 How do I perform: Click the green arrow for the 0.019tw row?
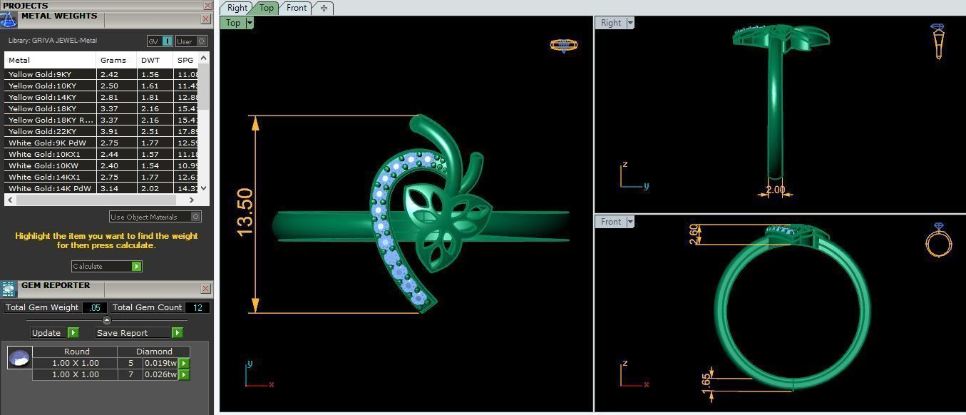click(x=184, y=363)
